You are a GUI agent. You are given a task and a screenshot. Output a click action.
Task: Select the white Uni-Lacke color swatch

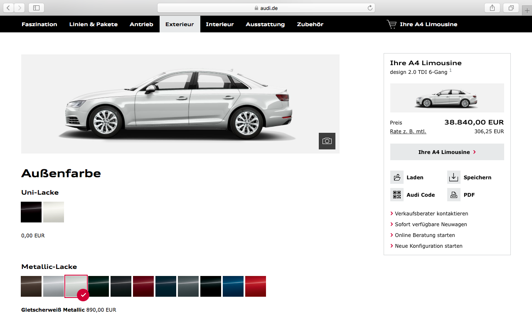pos(54,212)
